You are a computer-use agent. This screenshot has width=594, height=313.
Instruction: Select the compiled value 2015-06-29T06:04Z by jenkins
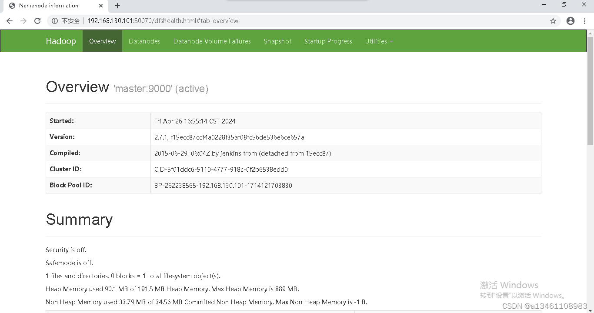(x=243, y=153)
